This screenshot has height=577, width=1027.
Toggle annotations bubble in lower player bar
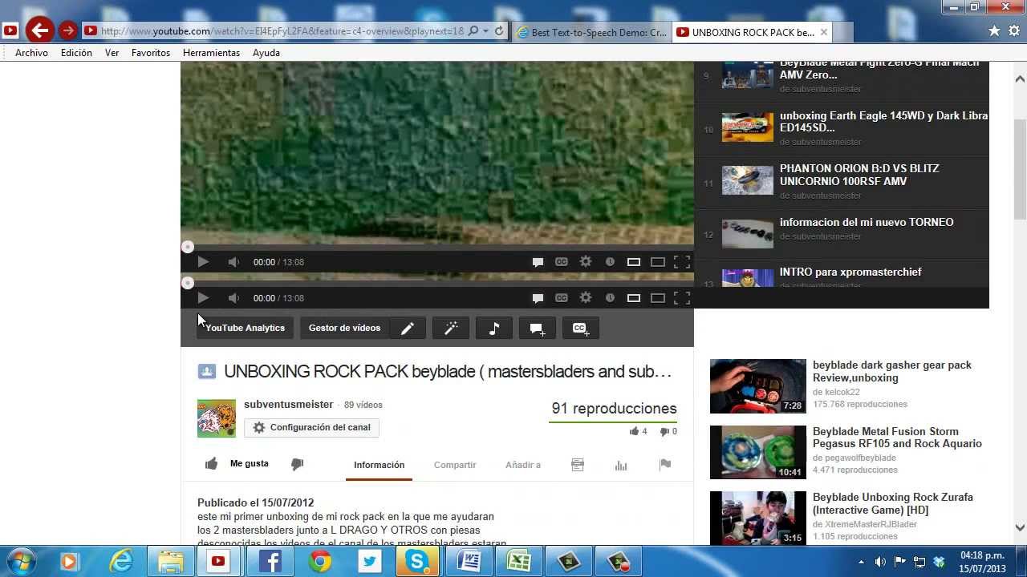[x=538, y=298]
